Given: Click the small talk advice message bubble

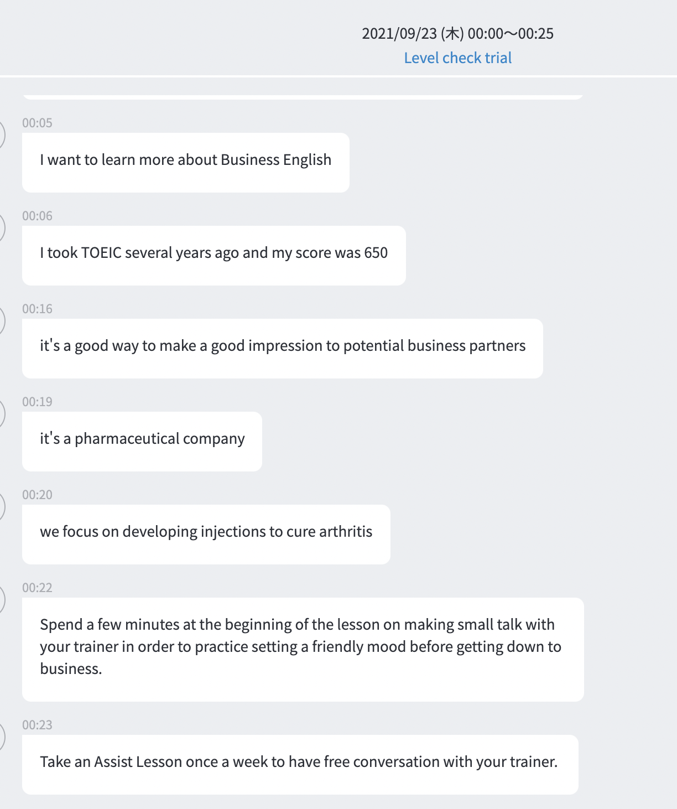Looking at the screenshot, I should (x=303, y=649).
